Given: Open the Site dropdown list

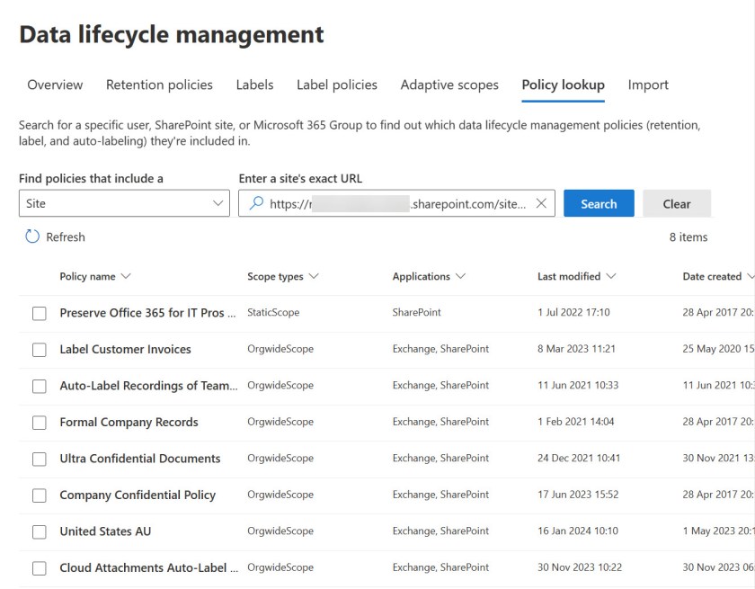Looking at the screenshot, I should click(124, 203).
